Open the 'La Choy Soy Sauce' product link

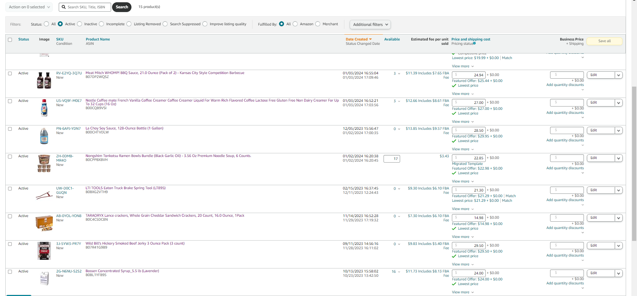pyautogui.click(x=124, y=128)
